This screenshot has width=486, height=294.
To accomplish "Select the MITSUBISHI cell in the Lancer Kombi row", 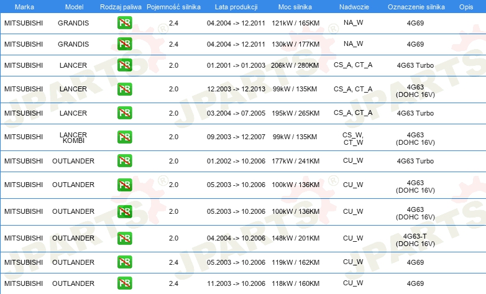I will 24,137.
